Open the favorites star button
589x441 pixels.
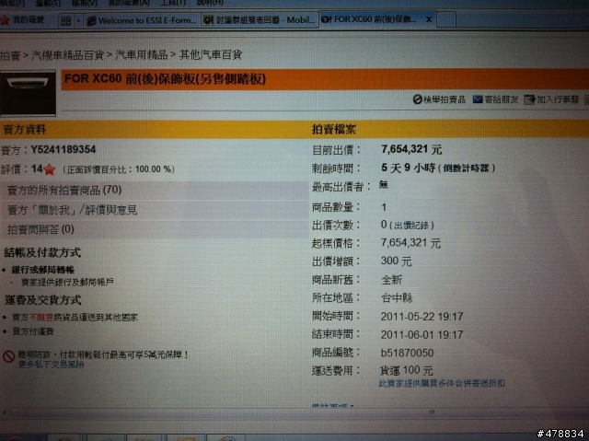click(x=22, y=19)
